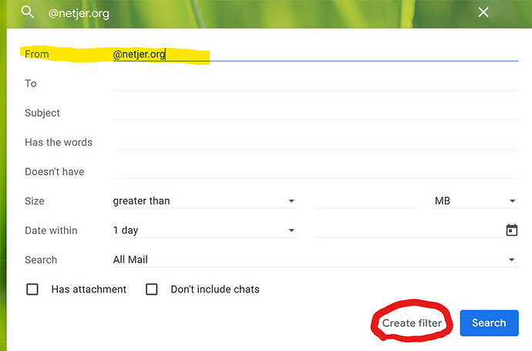
Task: Focus the Has the words input field
Action: point(315,142)
